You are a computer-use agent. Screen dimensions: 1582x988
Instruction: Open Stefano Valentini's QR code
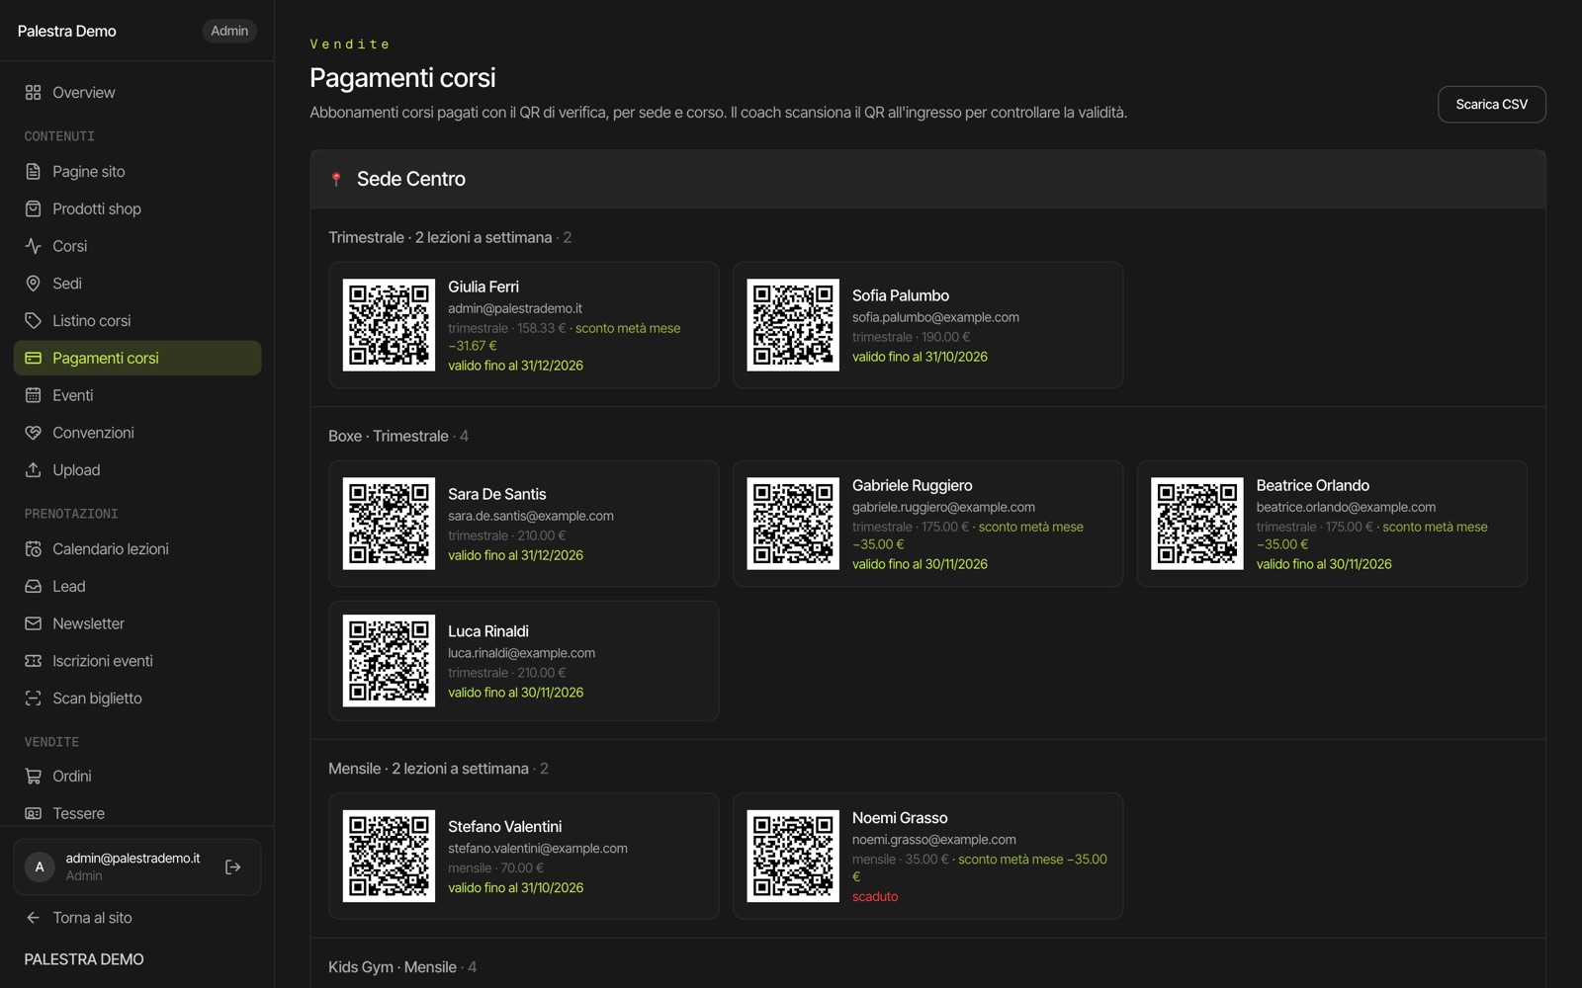pos(389,856)
